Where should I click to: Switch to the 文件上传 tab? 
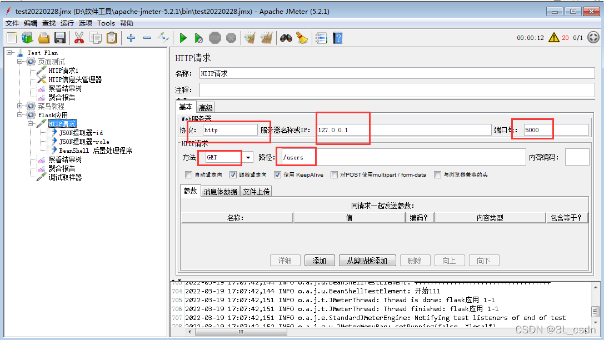pyautogui.click(x=256, y=191)
